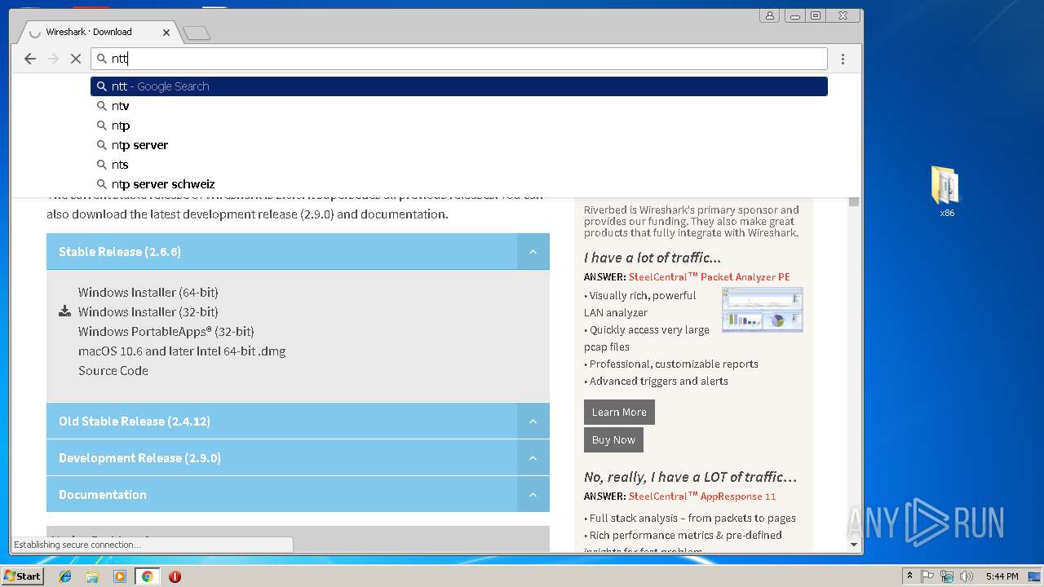Image resolution: width=1044 pixels, height=587 pixels.
Task: Open the volume speaker tray icon
Action: pos(967,576)
